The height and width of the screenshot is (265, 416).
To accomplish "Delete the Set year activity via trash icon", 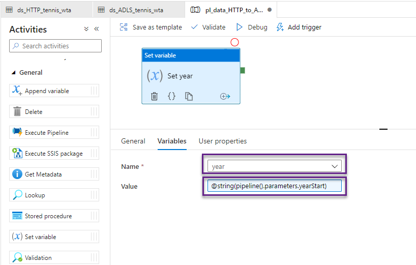I will [x=155, y=96].
